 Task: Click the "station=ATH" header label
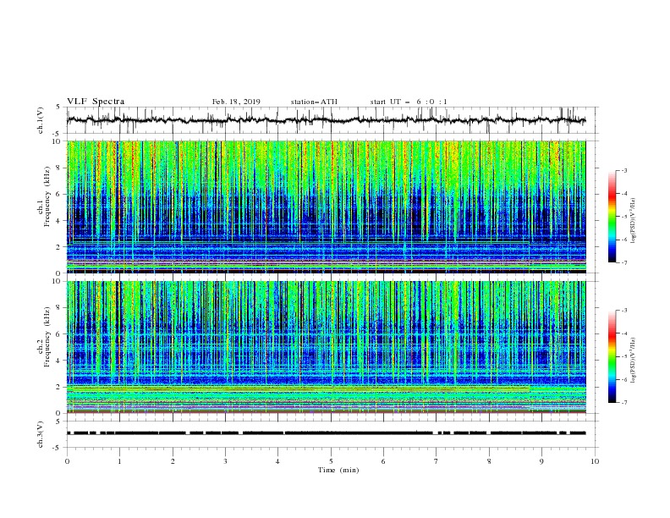[x=314, y=102]
